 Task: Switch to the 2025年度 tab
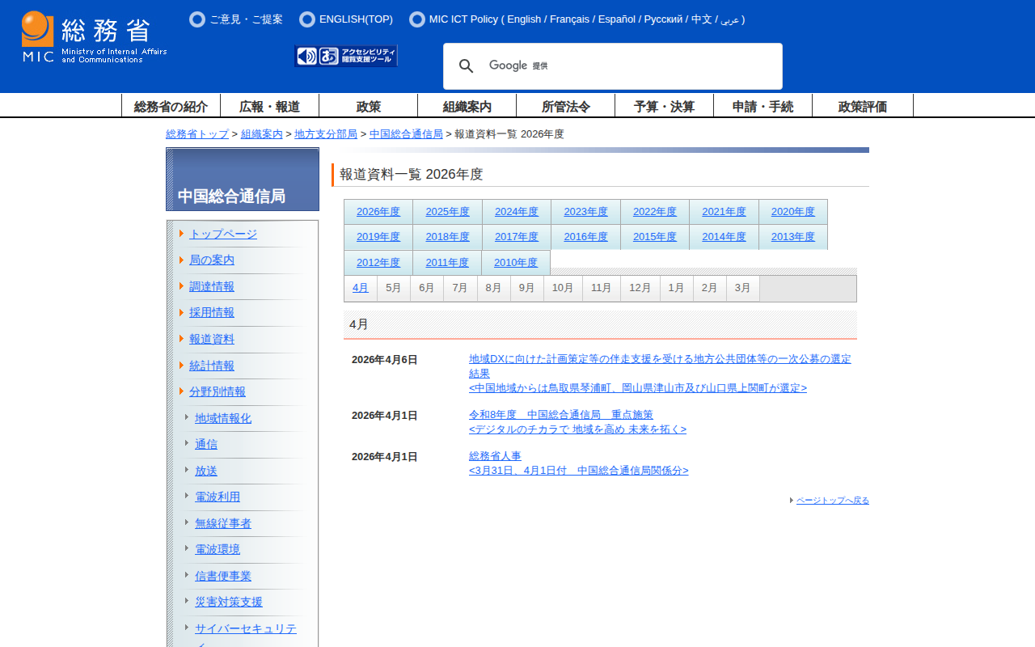click(x=447, y=212)
